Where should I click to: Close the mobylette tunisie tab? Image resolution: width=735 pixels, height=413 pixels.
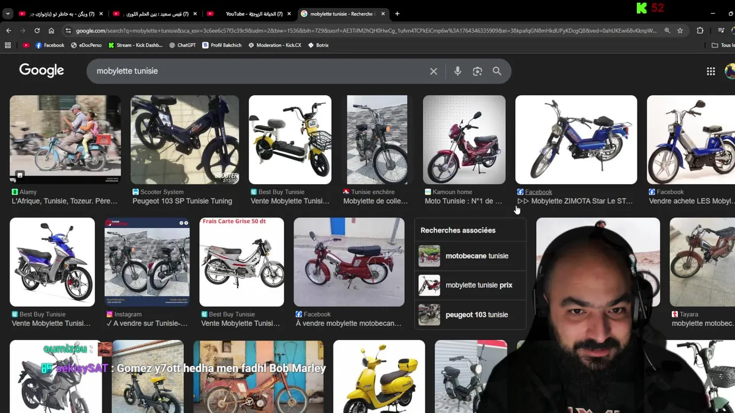pos(383,14)
